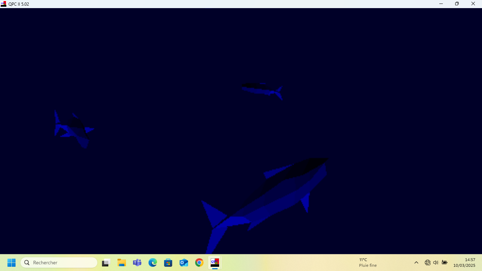Image resolution: width=482 pixels, height=271 pixels.
Task: Open Task View from the taskbar
Action: pyautogui.click(x=106, y=263)
